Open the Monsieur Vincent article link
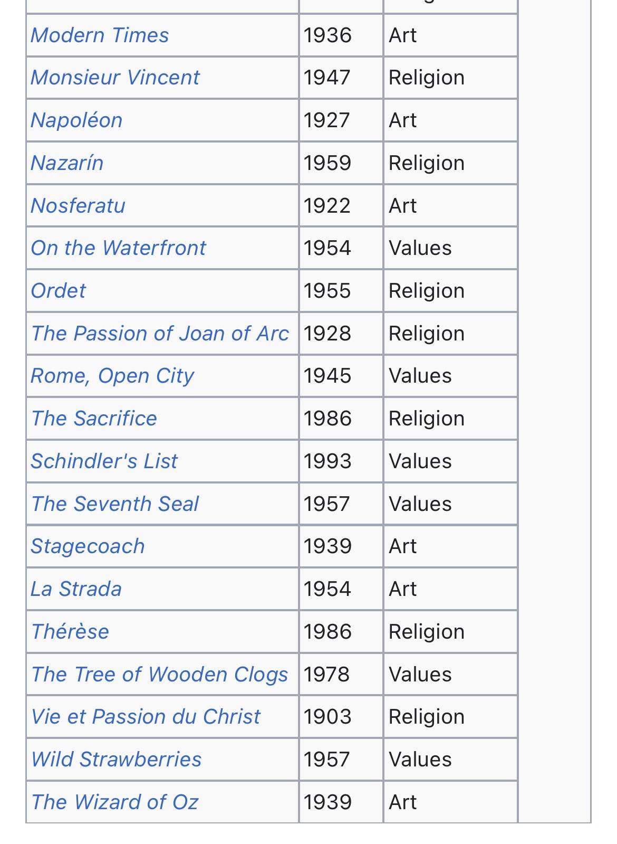Image resolution: width=617 pixels, height=844 pixels. point(115,78)
